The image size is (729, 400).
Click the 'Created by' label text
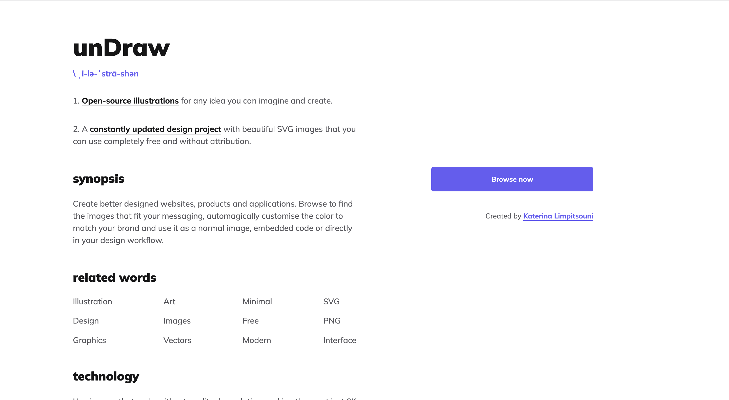point(503,216)
